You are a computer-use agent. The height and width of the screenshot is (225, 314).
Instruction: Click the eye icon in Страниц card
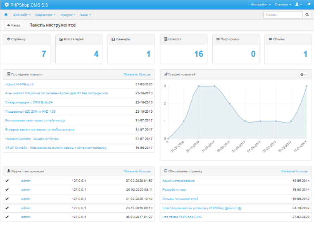pyautogui.click(x=9, y=39)
